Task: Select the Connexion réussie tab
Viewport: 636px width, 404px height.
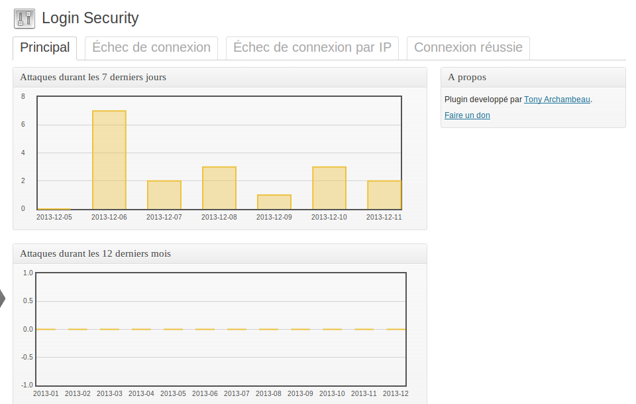Action: [x=468, y=48]
